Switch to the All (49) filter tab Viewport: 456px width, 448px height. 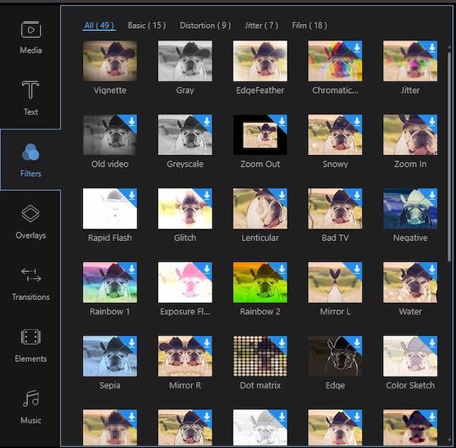pos(99,26)
